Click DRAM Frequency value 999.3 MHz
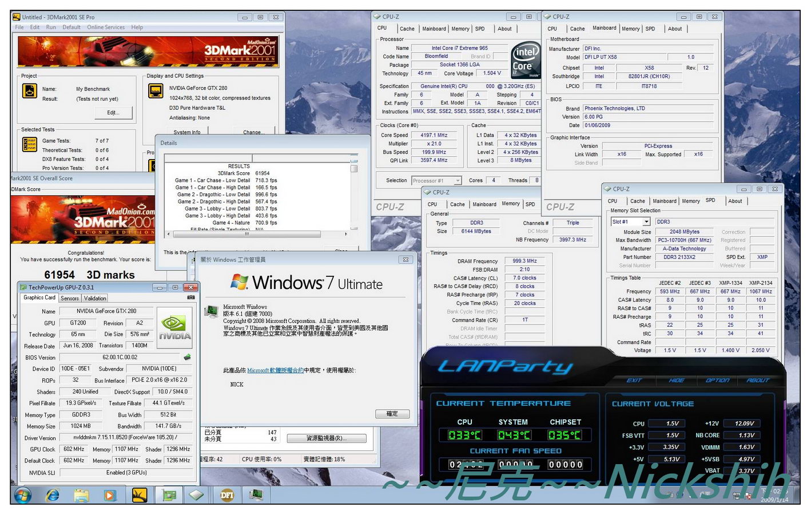 (x=524, y=261)
